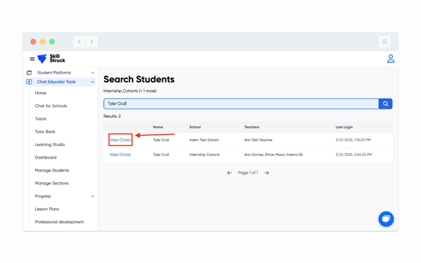
Task: Click the magnifier search button
Action: pyautogui.click(x=385, y=104)
